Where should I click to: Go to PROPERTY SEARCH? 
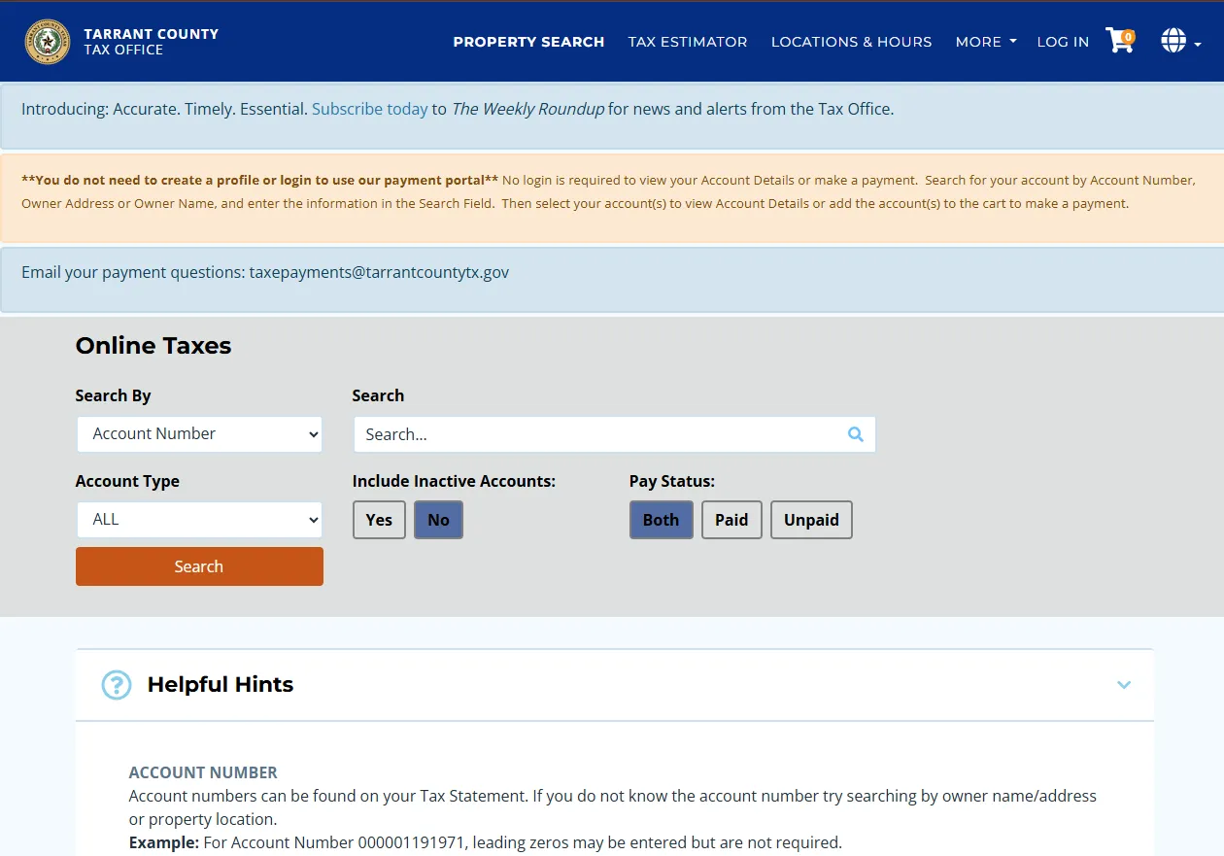(x=528, y=42)
